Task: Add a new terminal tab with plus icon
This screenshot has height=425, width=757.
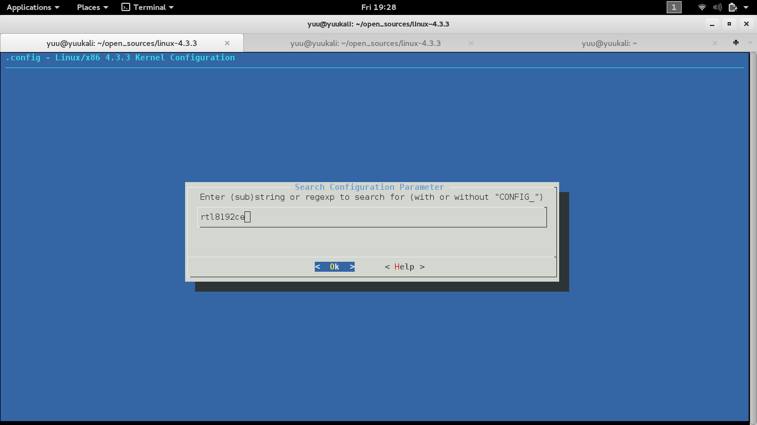Action: (736, 43)
